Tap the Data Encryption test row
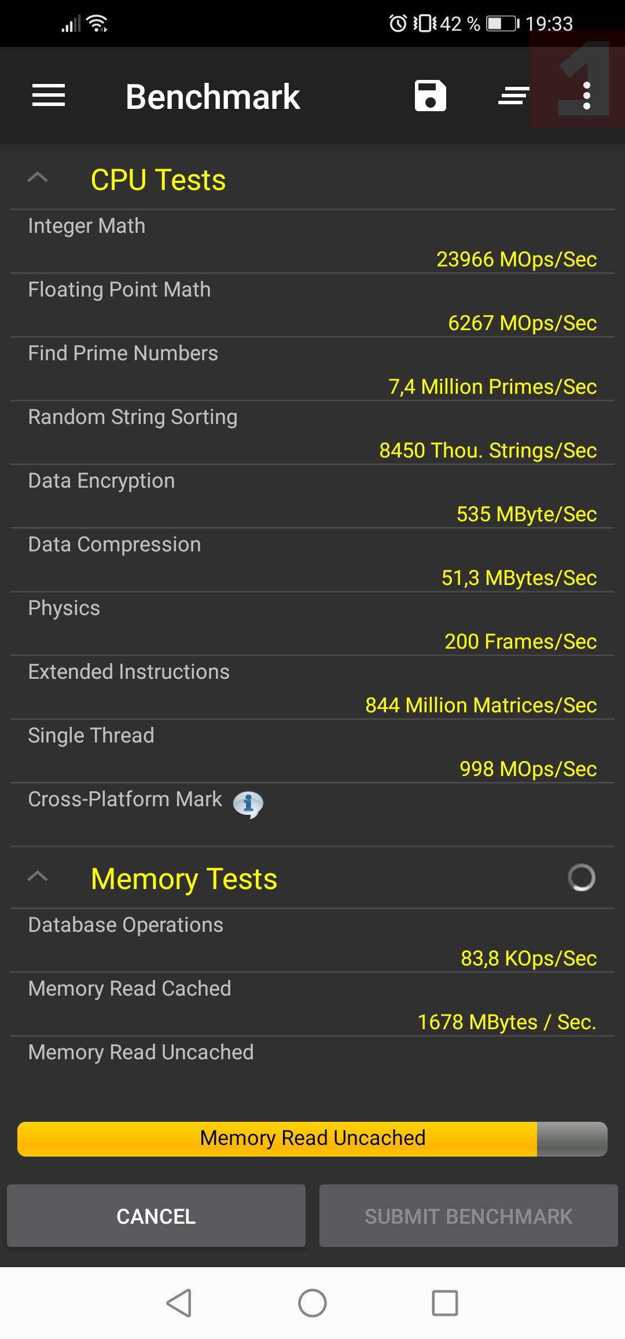This screenshot has width=625, height=1339. (312, 497)
